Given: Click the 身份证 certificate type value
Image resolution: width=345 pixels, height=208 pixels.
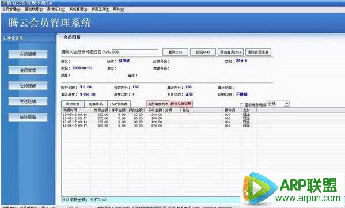Looking at the screenshot, I should point(124,60).
